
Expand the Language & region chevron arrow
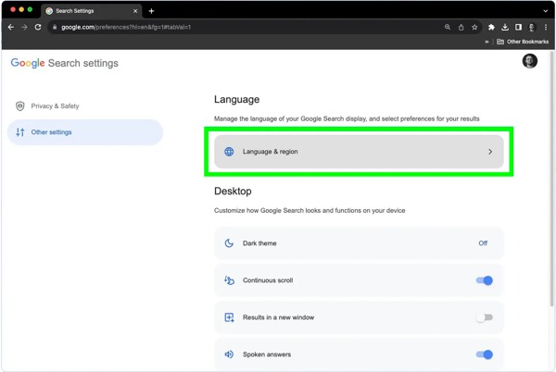(490, 152)
